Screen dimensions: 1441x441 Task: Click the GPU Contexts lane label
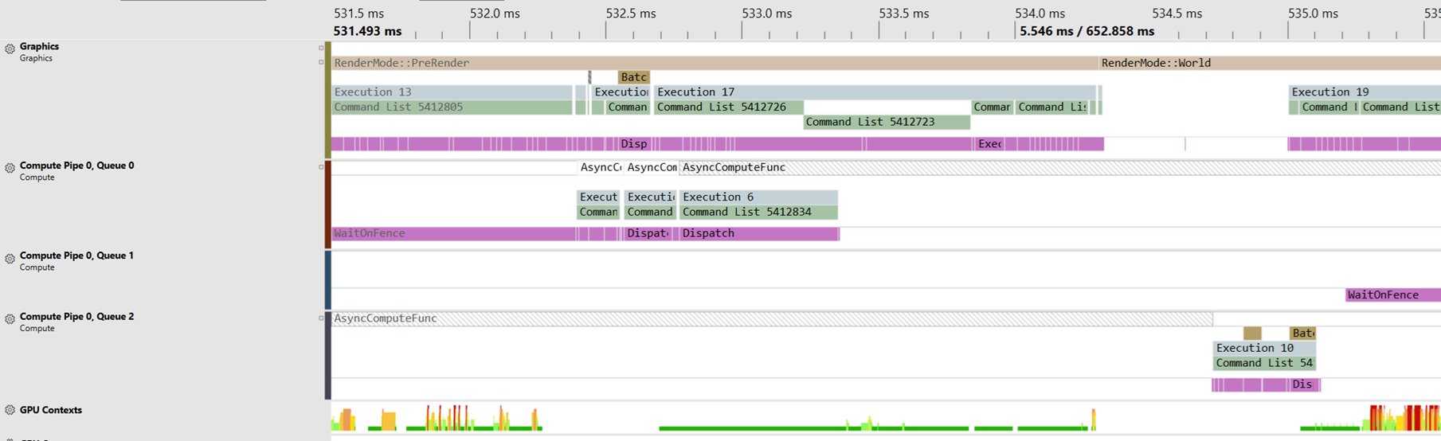coord(51,410)
